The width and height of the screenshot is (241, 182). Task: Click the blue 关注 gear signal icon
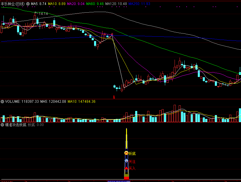pyautogui.click(x=126, y=161)
